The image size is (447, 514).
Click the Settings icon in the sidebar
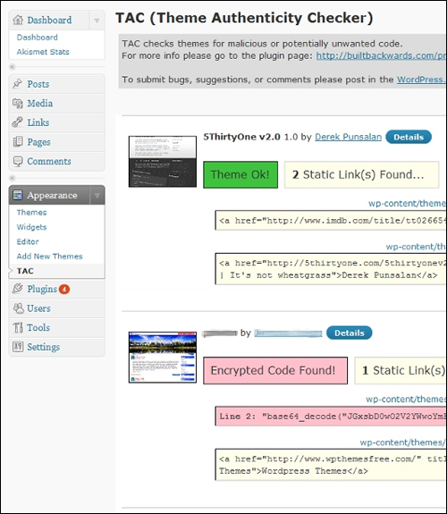18,347
